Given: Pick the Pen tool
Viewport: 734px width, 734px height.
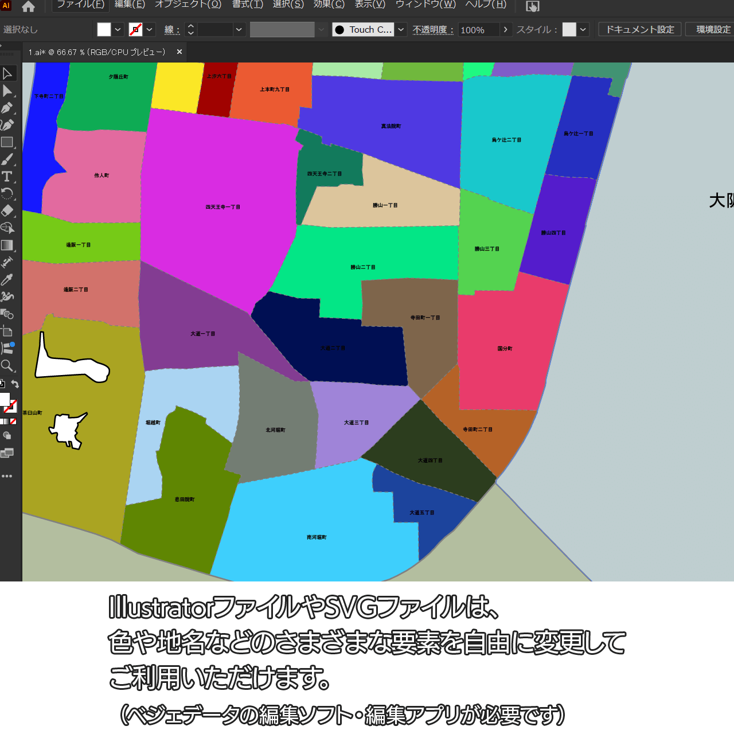Looking at the screenshot, I should (x=7, y=108).
